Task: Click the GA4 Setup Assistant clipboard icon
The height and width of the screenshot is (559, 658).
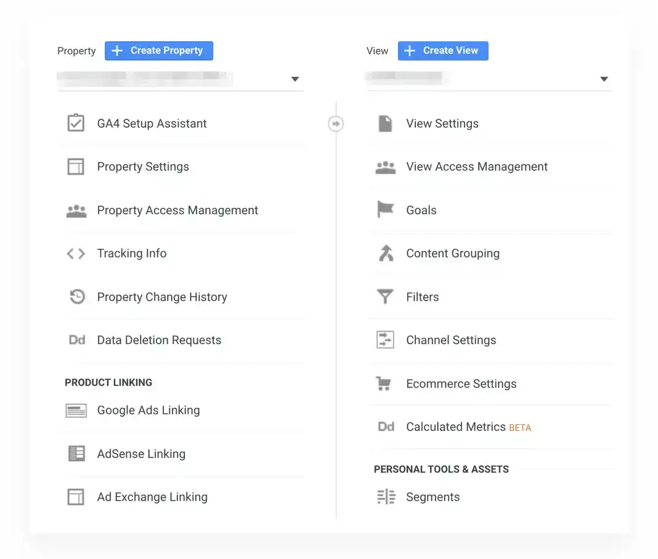Action: pos(76,123)
